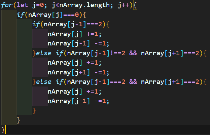Click the 'let' keyword in the loop header
The image size is (210, 135).
pos(23,5)
